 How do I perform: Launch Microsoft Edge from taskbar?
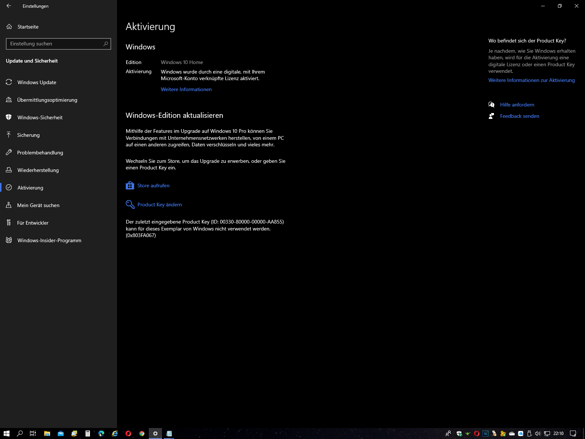[101, 434]
